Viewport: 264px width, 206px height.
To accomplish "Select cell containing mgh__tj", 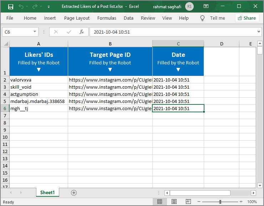I will coord(39,108).
